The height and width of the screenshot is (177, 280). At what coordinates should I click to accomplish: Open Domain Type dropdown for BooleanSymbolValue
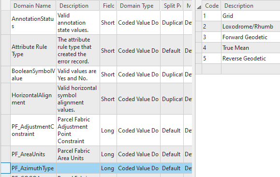(x=138, y=74)
